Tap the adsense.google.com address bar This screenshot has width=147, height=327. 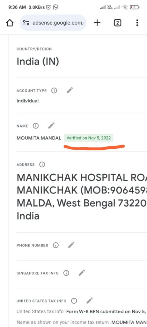pos(53,23)
